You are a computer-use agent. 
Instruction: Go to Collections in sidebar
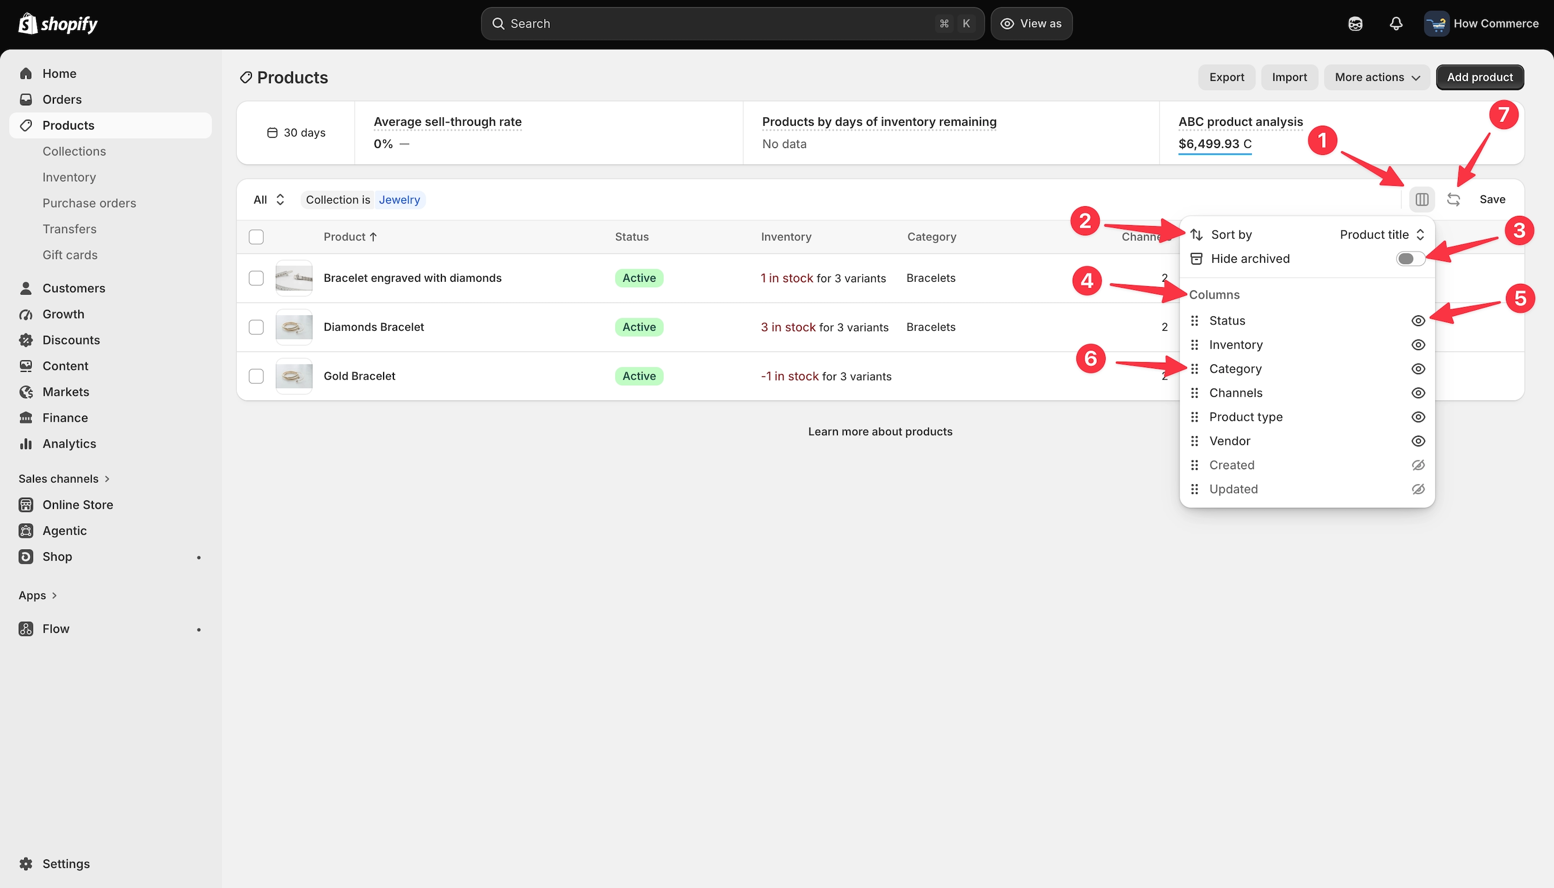[74, 151]
